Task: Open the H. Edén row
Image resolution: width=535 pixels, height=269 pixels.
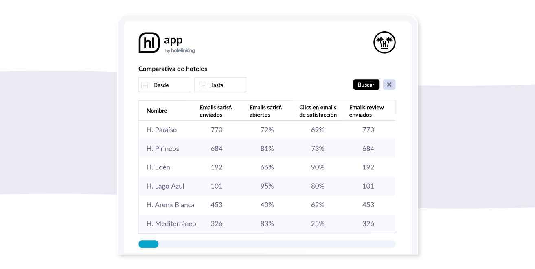Action: (267, 167)
